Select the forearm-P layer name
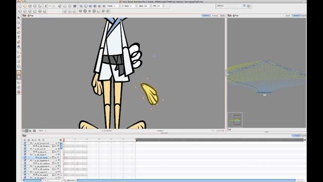Viewport: 323px width, 182px height. coord(41,143)
